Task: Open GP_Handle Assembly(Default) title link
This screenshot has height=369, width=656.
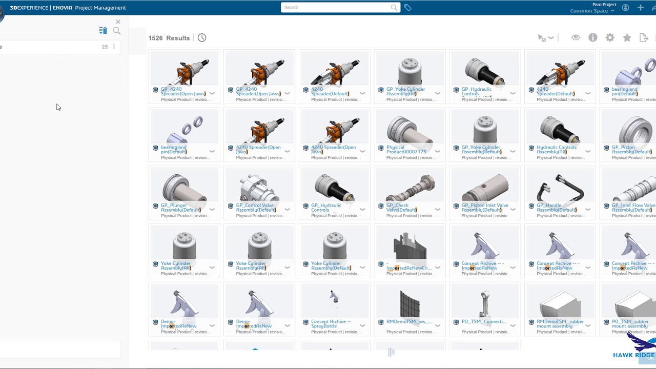Action: point(557,208)
